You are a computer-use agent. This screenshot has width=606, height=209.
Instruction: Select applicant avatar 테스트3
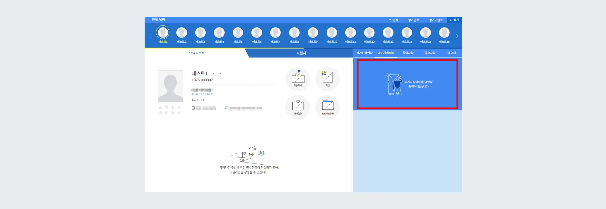[200, 33]
